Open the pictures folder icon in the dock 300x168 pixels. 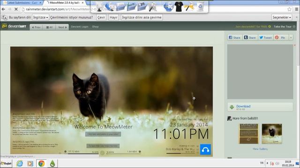[x=142, y=7]
